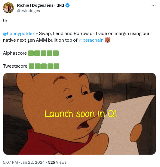This screenshot has width=160, height=167.
Task: View the 525 Views count
Action: [x=57, y=162]
